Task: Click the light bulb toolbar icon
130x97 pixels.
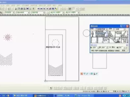Action: (x=30, y=9)
